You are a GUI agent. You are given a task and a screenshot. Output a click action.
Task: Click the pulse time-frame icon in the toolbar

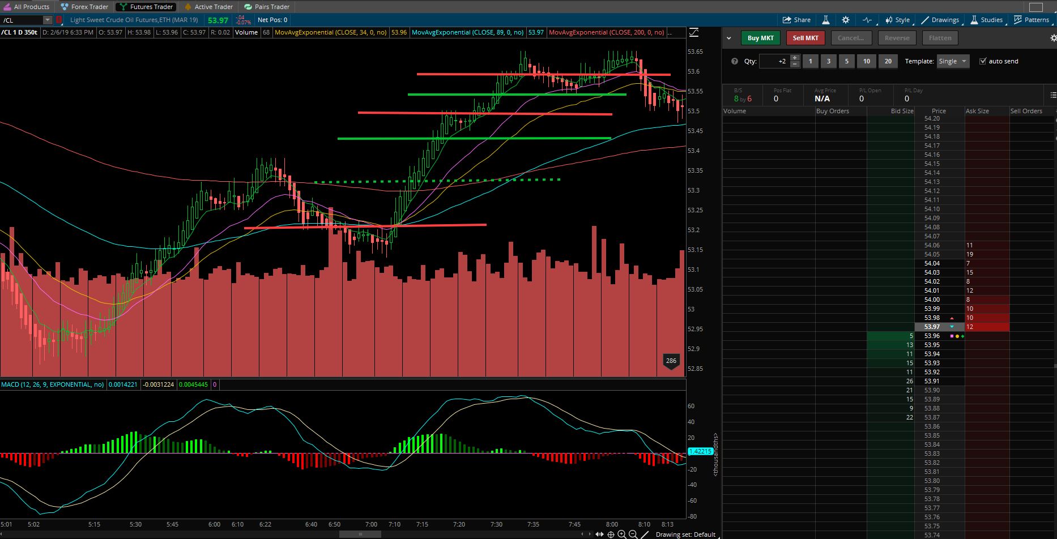(x=867, y=20)
